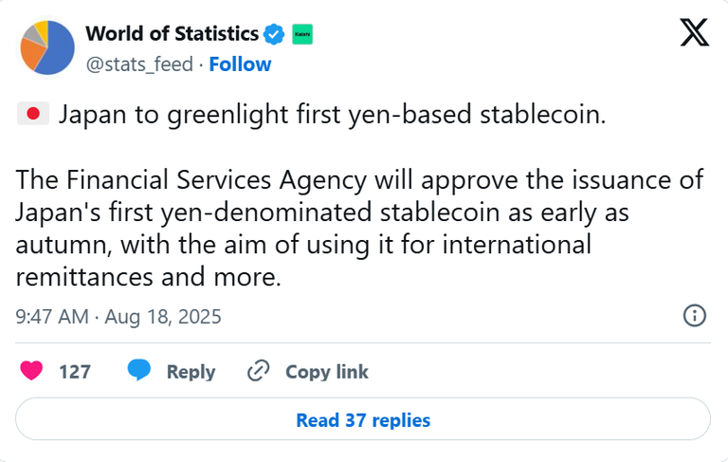Click the info circle icon

[x=694, y=316]
